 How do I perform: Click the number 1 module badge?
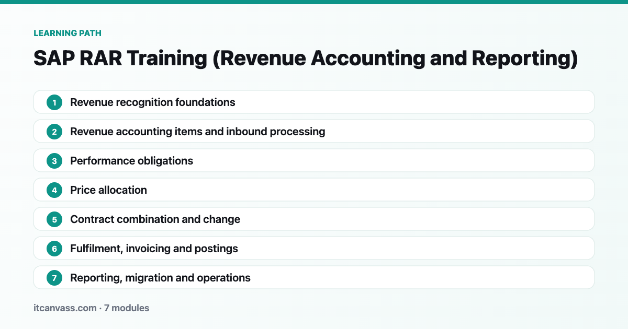pos(54,102)
